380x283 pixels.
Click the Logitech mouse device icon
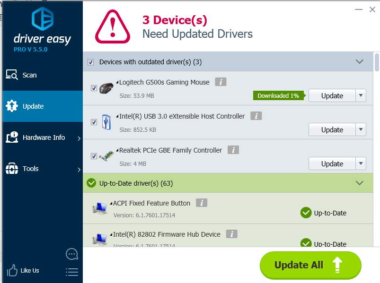[x=106, y=88]
